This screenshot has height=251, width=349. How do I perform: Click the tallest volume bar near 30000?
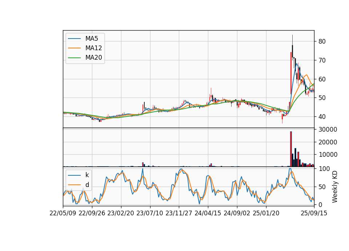(x=291, y=149)
